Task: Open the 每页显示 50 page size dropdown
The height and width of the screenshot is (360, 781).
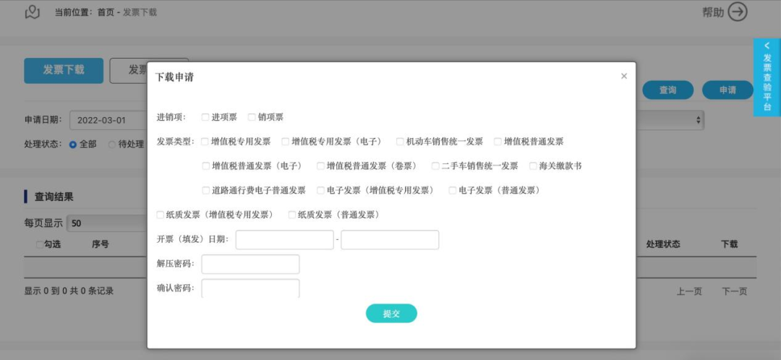Action: 106,223
